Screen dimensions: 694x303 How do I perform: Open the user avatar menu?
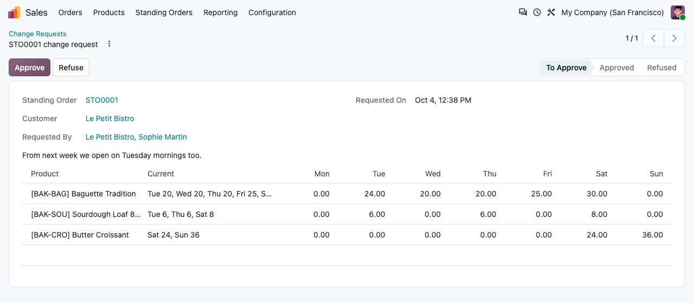click(x=678, y=12)
